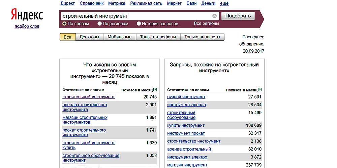Viewport: 337px width, 168px height.
Task: Click the 1 891 impressions value
Action: pyautogui.click(x=152, y=117)
